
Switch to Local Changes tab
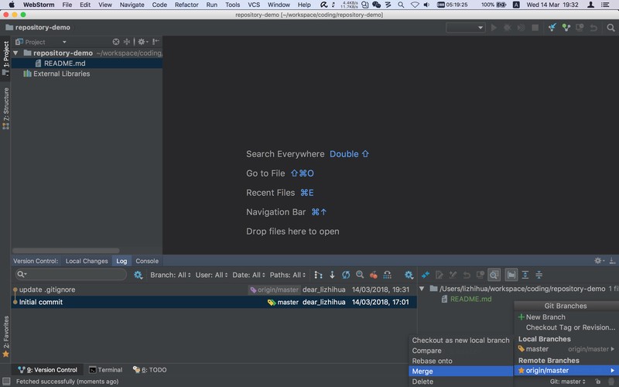[87, 261]
